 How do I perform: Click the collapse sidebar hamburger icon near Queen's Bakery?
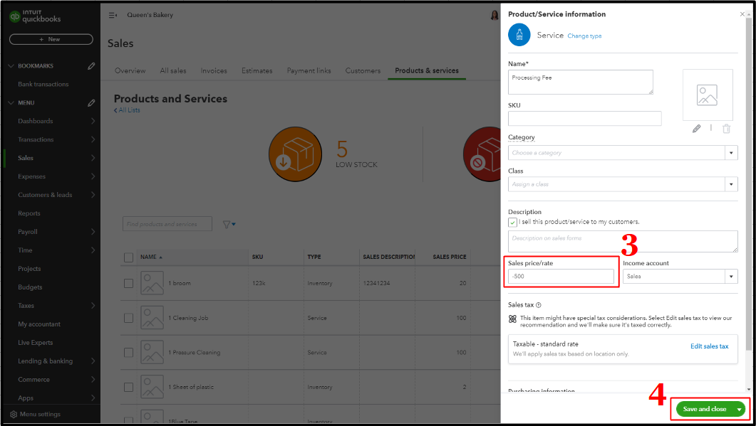(x=112, y=14)
